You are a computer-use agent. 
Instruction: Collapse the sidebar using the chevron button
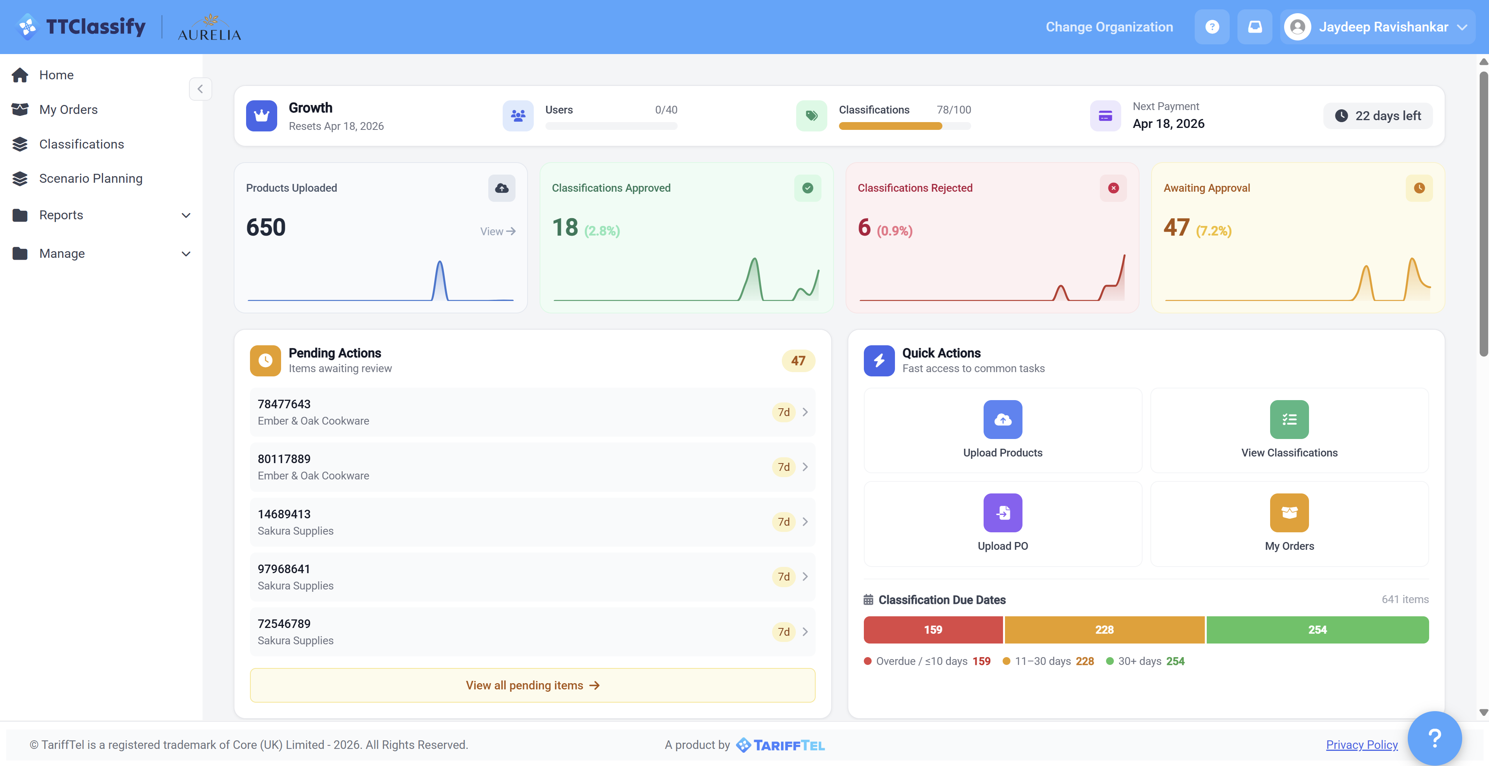tap(200, 89)
